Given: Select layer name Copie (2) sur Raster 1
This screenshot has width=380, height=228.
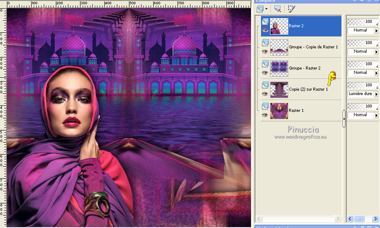Looking at the screenshot, I should [x=308, y=89].
